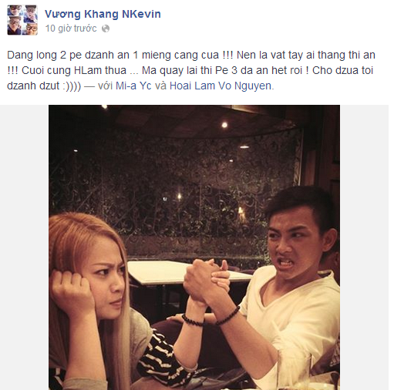Click the 'với' word before tagged names
Image resolution: width=394 pixels, height=390 pixels.
tap(106, 86)
